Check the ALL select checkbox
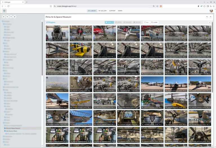 tap(146, 22)
